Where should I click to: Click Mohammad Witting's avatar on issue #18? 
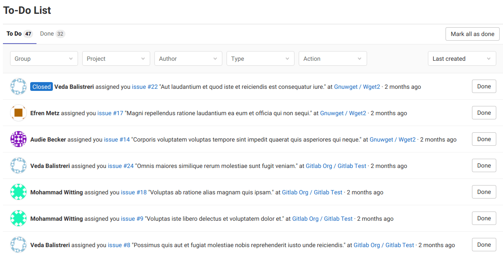pyautogui.click(x=18, y=192)
